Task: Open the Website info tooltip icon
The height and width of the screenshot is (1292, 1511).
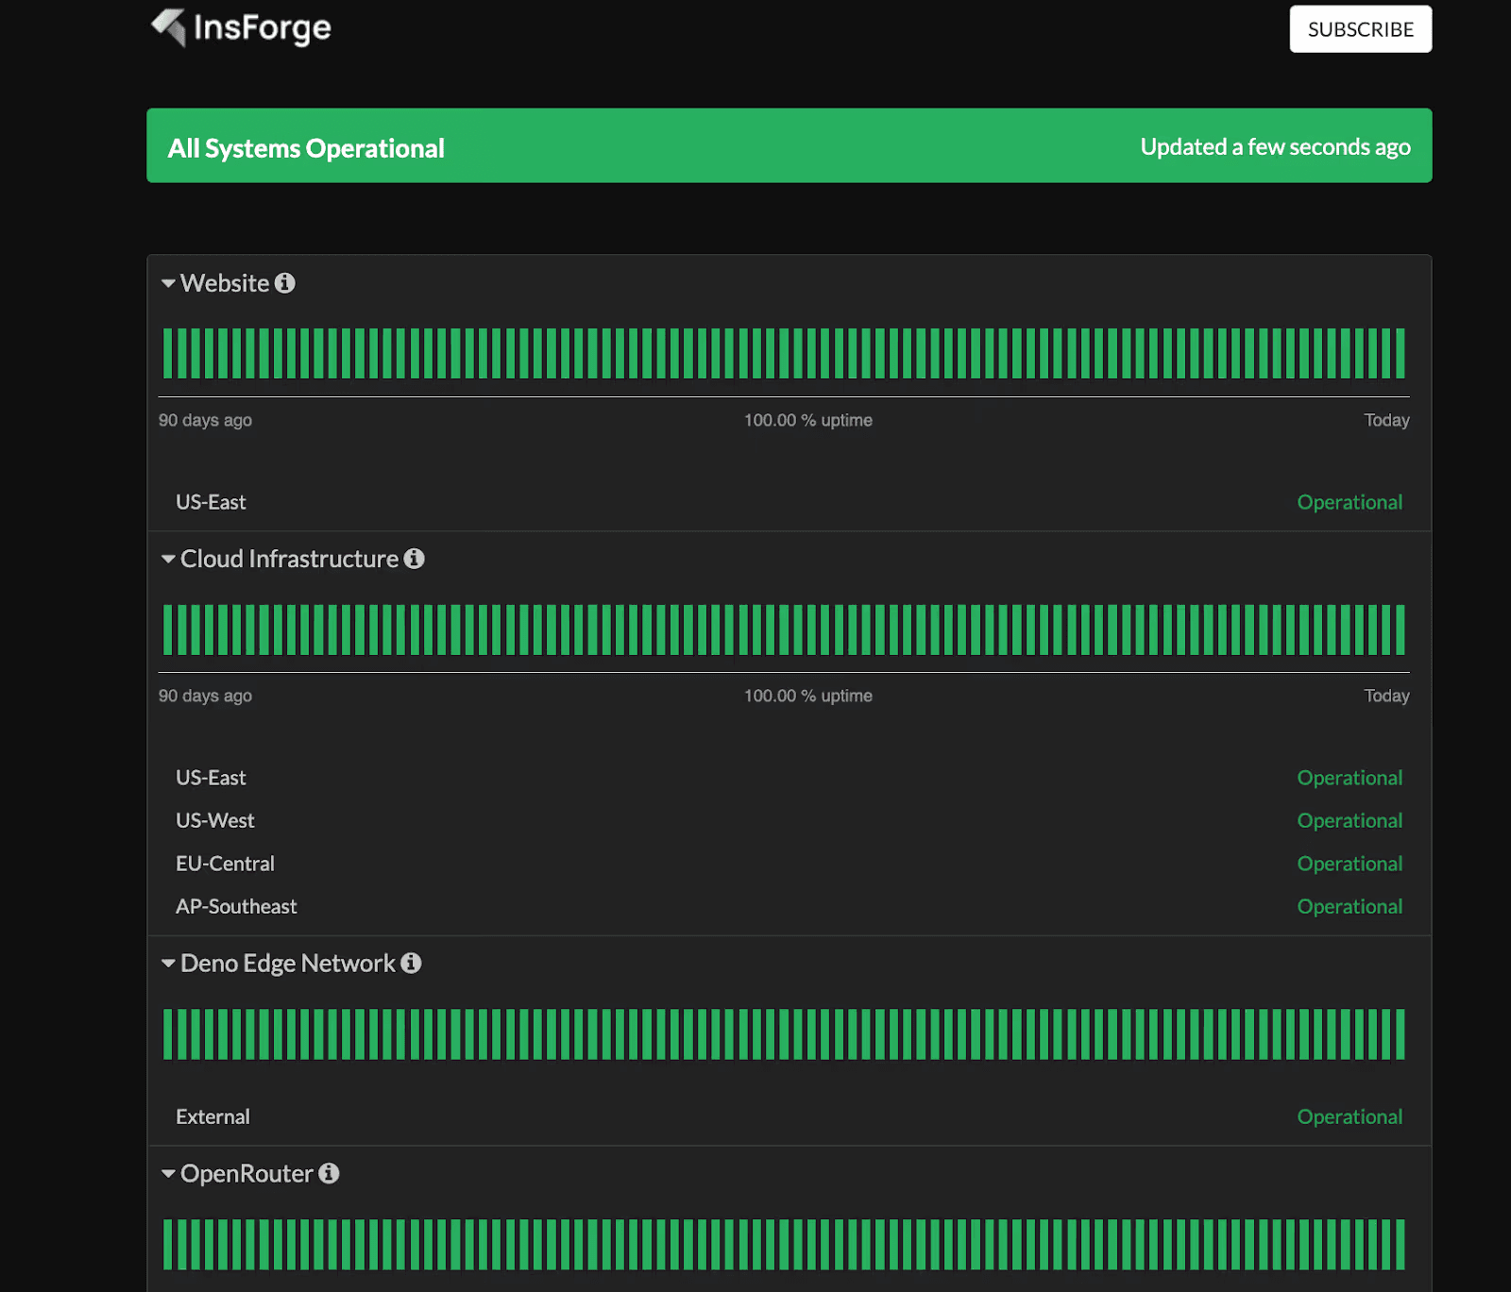Action: (x=286, y=282)
